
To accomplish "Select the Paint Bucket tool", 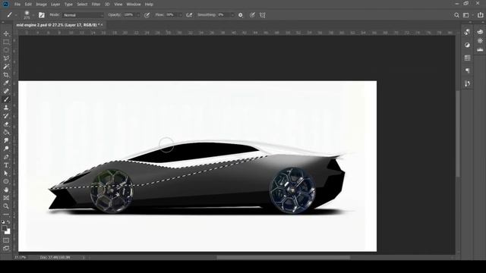I will [x=6, y=132].
